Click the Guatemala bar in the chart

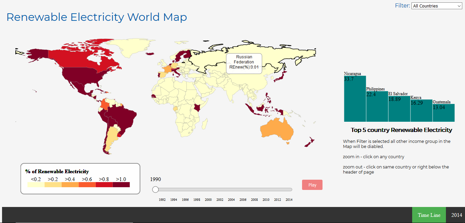(x=444, y=113)
